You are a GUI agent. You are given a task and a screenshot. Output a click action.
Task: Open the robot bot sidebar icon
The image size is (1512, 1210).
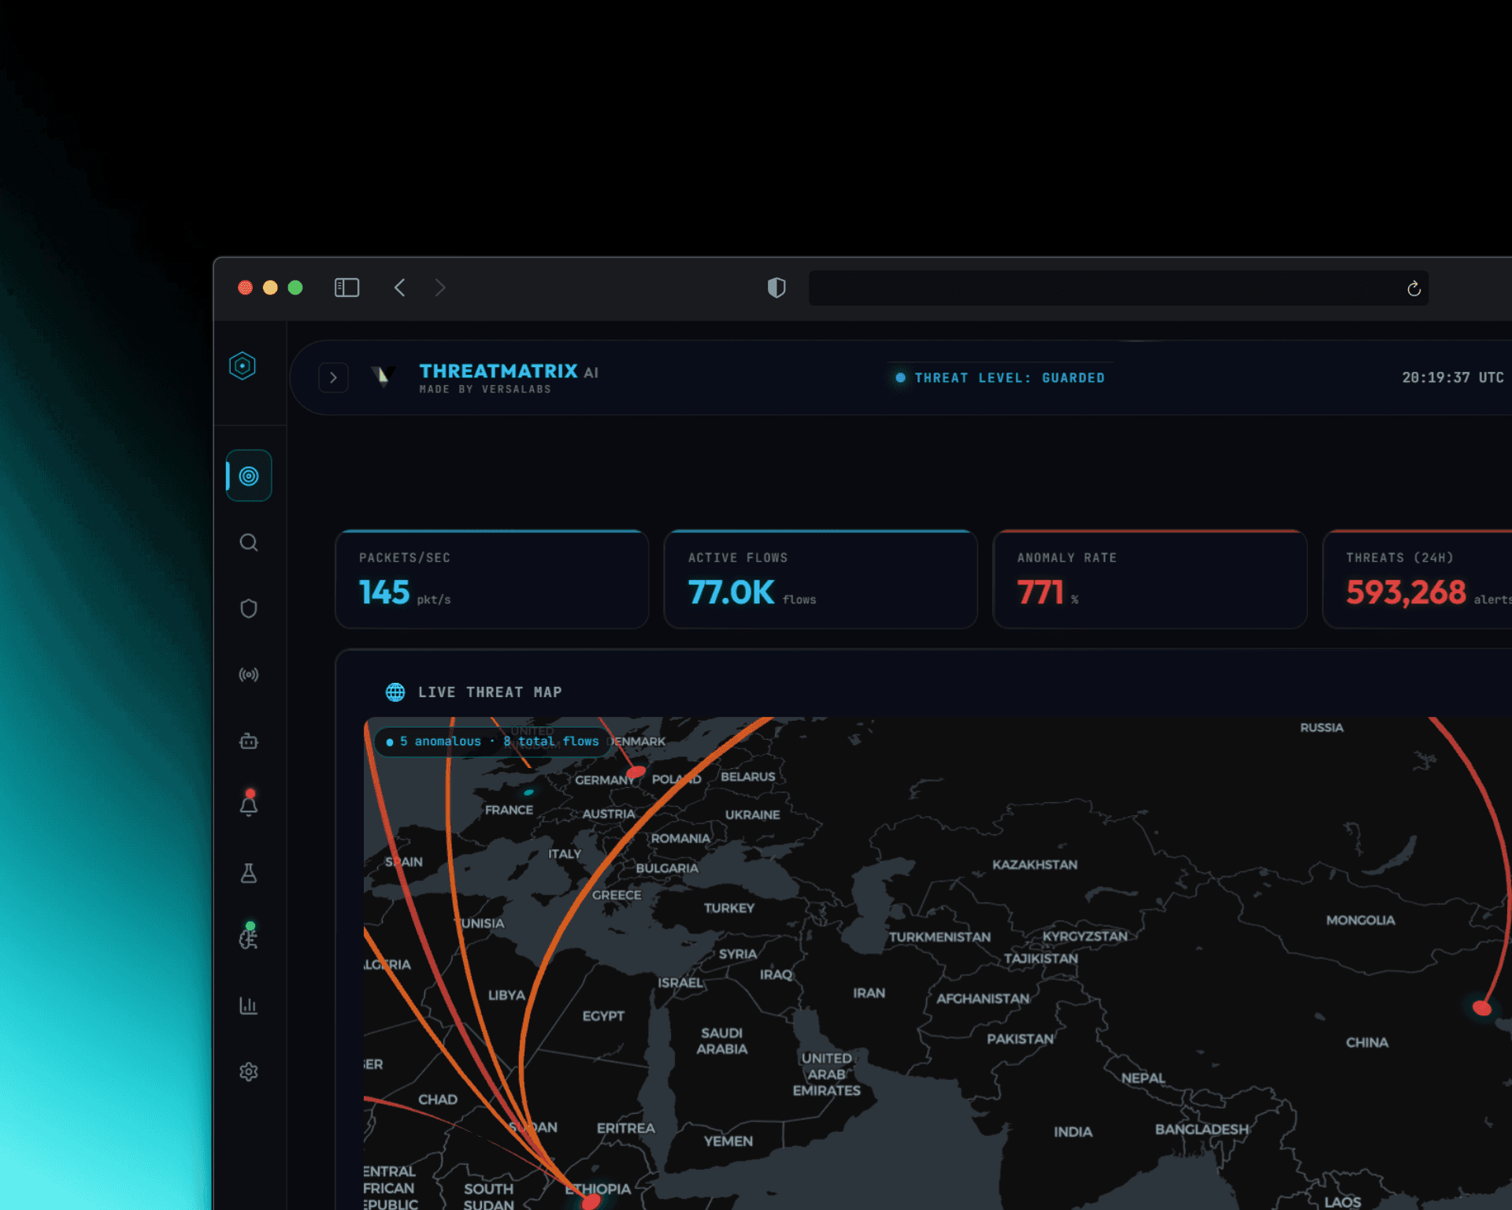click(249, 741)
